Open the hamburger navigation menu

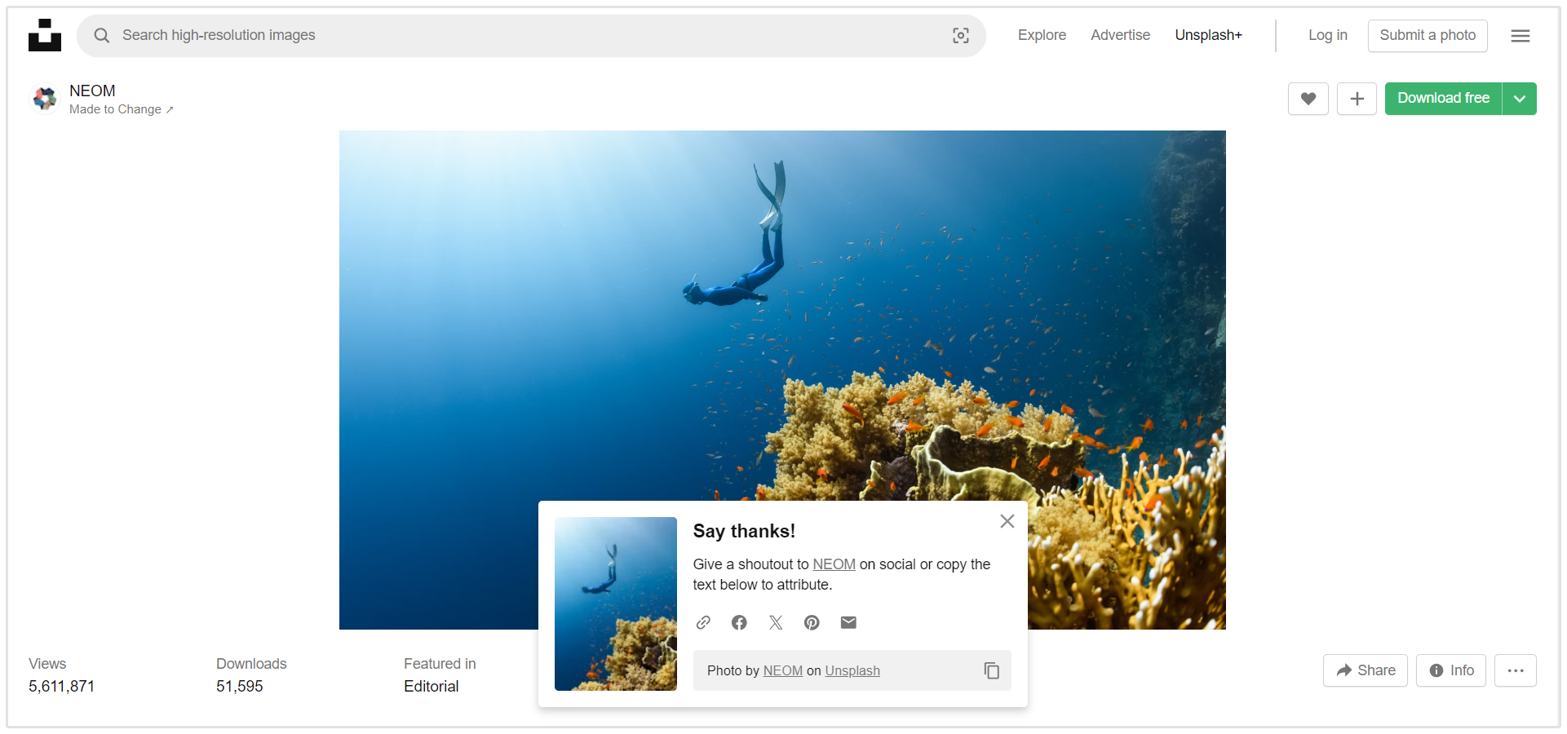point(1520,36)
